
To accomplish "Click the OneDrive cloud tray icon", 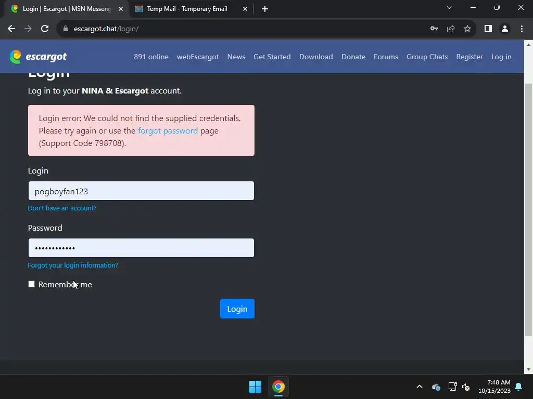I will (x=436, y=387).
